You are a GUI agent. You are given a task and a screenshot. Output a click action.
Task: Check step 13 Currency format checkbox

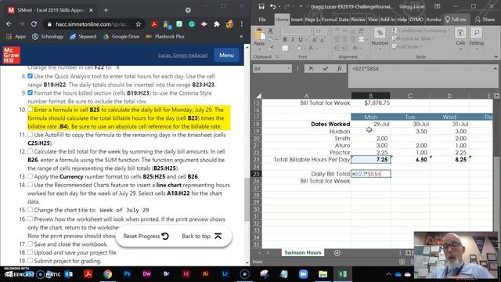(x=30, y=176)
